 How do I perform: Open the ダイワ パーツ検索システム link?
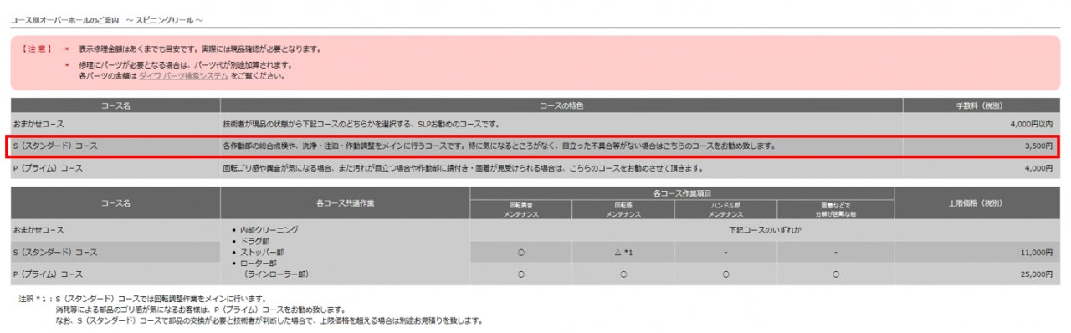(x=183, y=76)
